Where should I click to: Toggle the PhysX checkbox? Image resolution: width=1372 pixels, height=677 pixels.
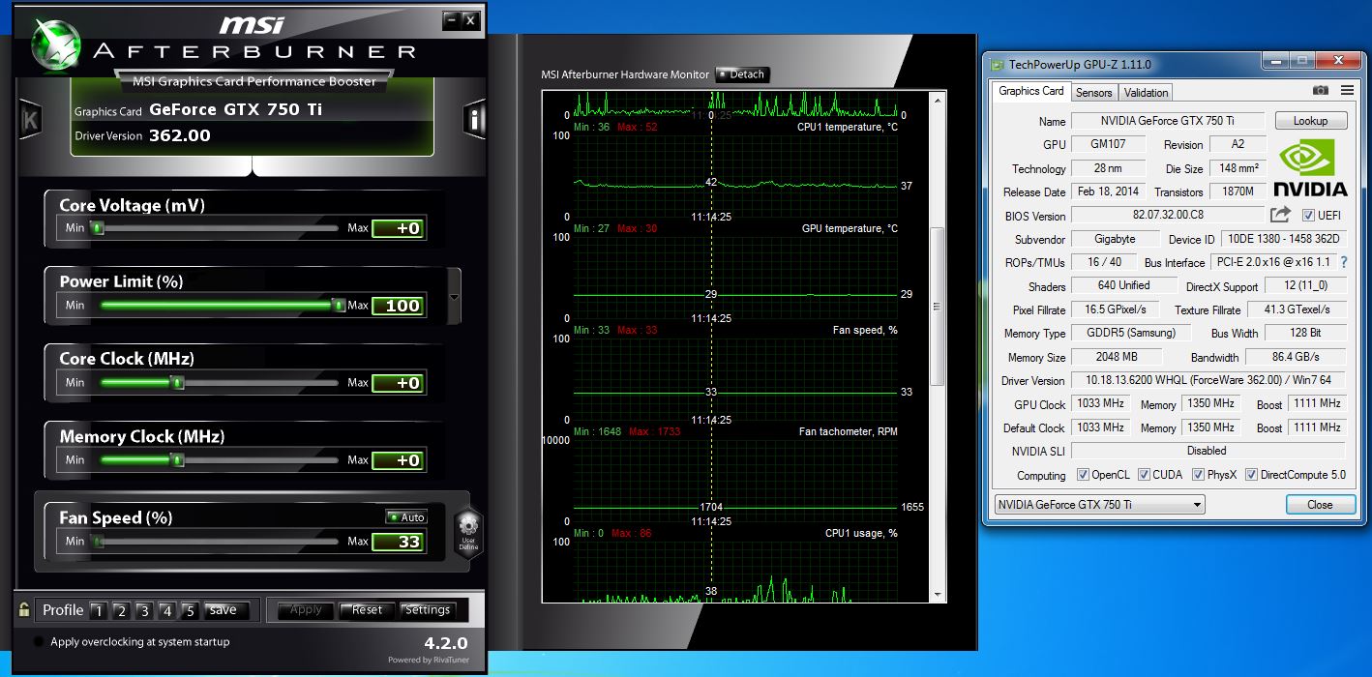click(x=1198, y=475)
